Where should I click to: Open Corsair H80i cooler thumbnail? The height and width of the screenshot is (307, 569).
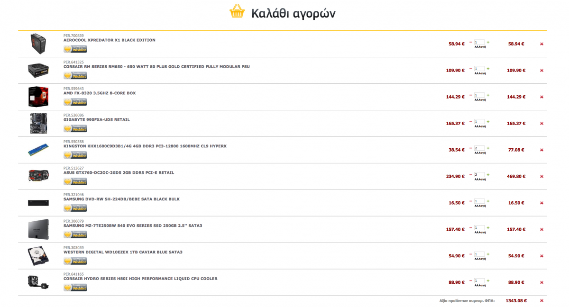click(37, 282)
